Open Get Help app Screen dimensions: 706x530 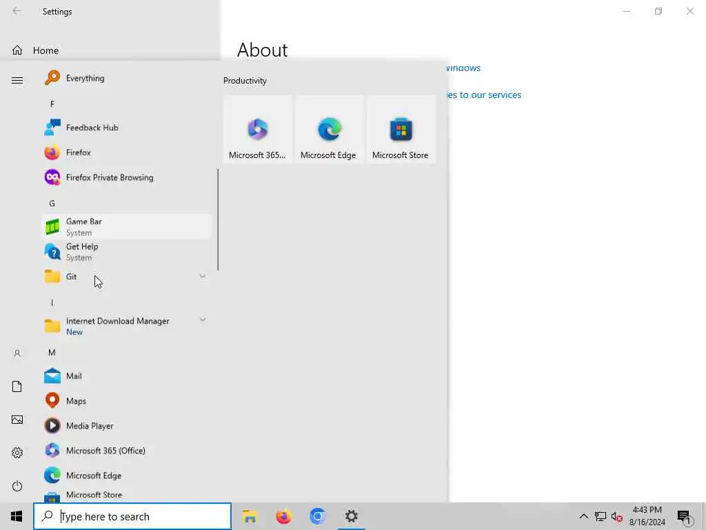click(126, 251)
